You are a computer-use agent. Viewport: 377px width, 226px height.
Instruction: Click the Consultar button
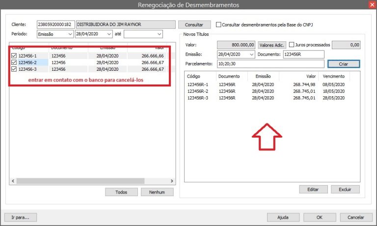[x=194, y=25]
